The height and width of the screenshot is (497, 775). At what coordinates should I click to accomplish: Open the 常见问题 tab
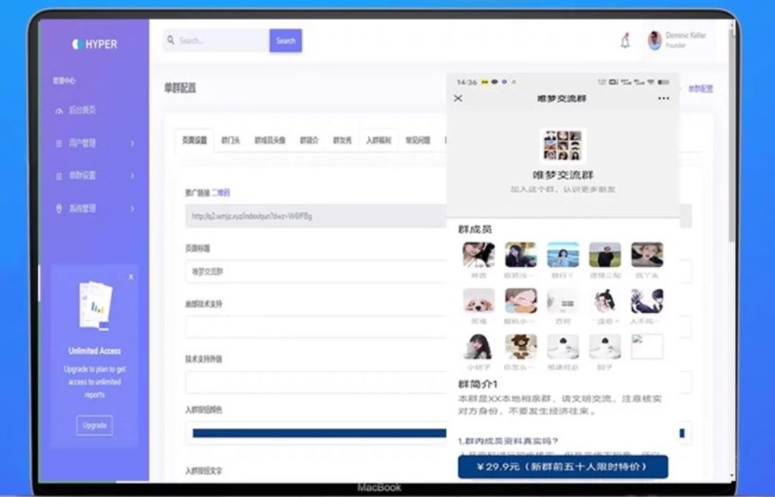pos(417,140)
